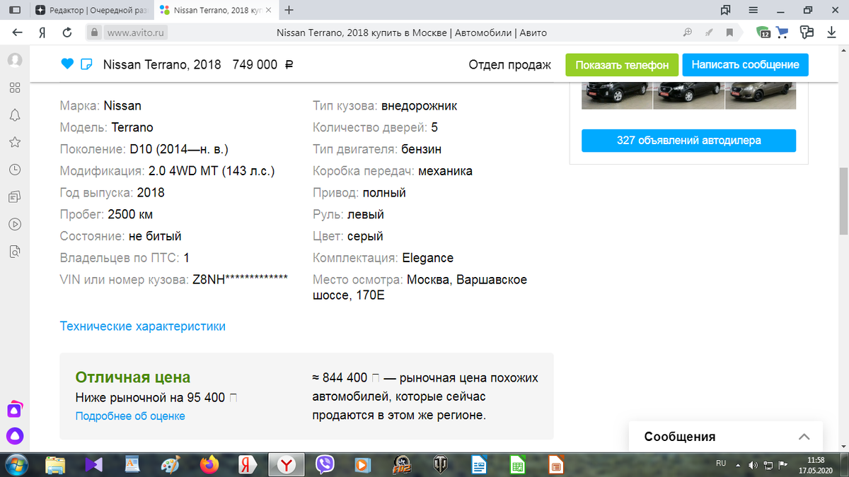The height and width of the screenshot is (477, 849).
Task: Add listing to favorites with heart icon
Action: 67,64
